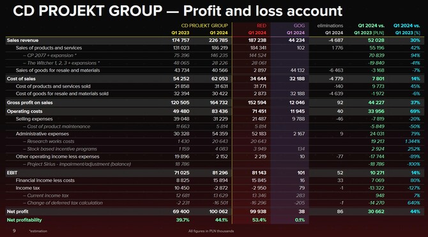The height and width of the screenshot is (237, 428).
Task: Select the Sales revenue 30% change value
Action: coord(415,40)
